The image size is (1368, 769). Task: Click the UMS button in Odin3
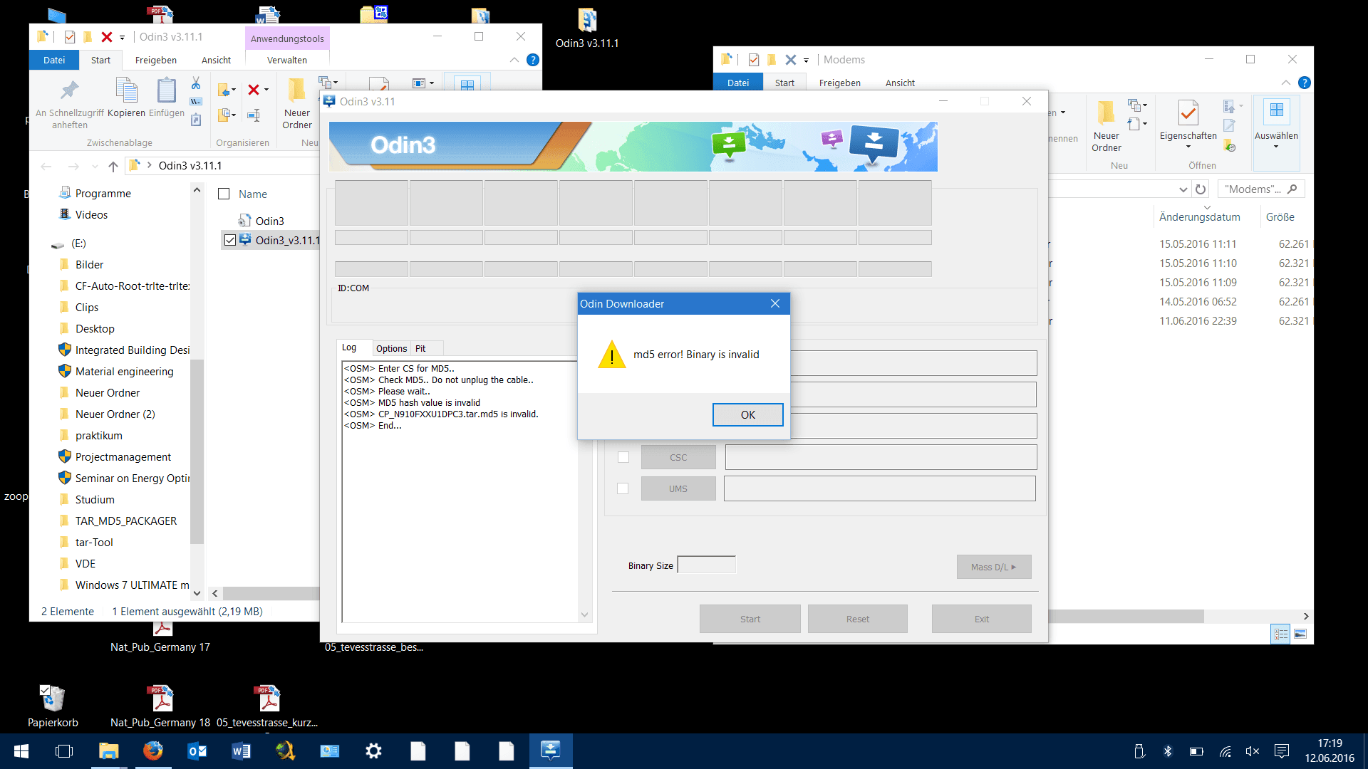(678, 488)
